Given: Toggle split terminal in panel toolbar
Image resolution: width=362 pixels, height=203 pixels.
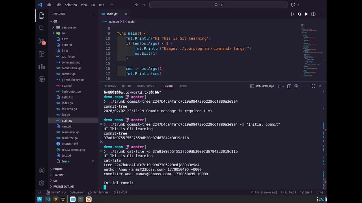Looking at the screenshot, I should (x=289, y=86).
